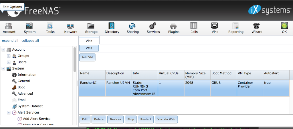Expand the Groups tree node
The image size is (293, 129).
point(9,56)
